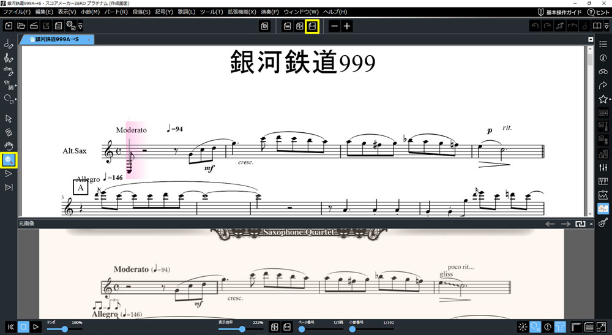The height and width of the screenshot is (335, 612).
Task: Select the magnifier zoom tool
Action: click(x=8, y=160)
